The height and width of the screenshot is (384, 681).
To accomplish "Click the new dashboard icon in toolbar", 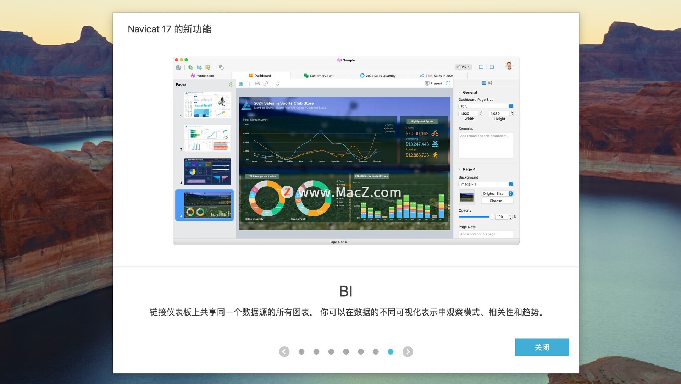I will pyautogui.click(x=208, y=67).
